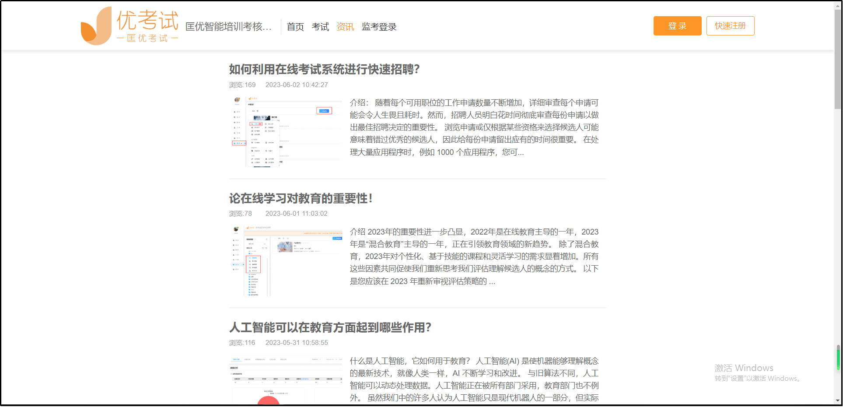Click the AI education article thumbnail
Viewport: 843px width, 407px height.
tap(287, 380)
